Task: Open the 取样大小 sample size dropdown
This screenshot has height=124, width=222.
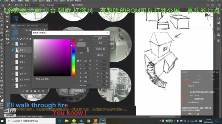Action: (31, 5)
